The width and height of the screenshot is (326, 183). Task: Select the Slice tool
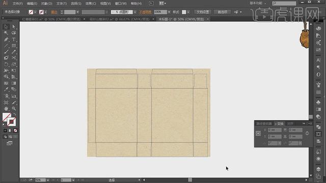pos(14,102)
